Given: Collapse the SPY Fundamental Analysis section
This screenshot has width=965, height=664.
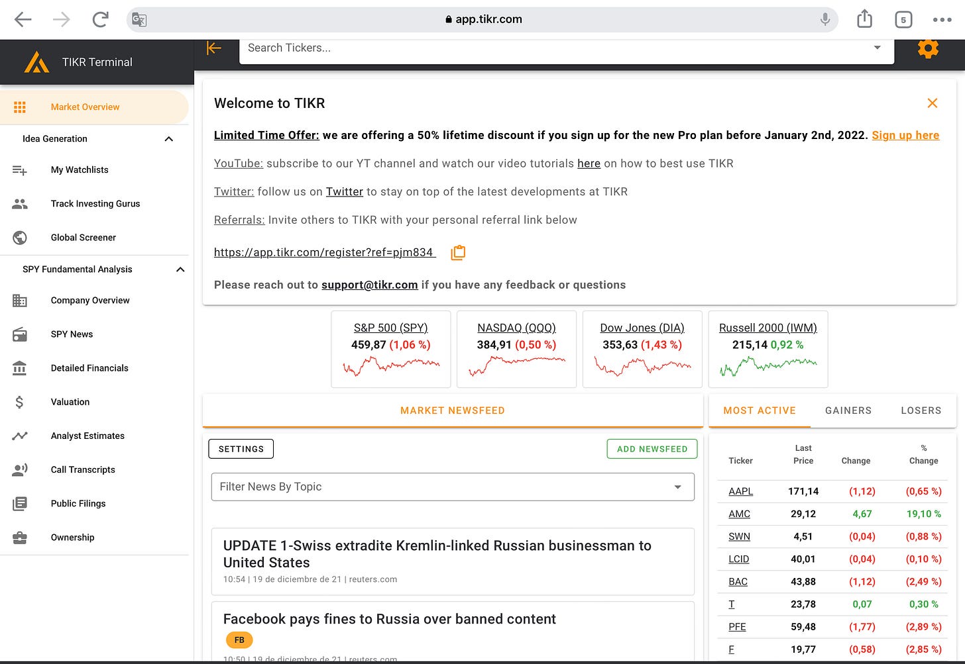Looking at the screenshot, I should 180,269.
